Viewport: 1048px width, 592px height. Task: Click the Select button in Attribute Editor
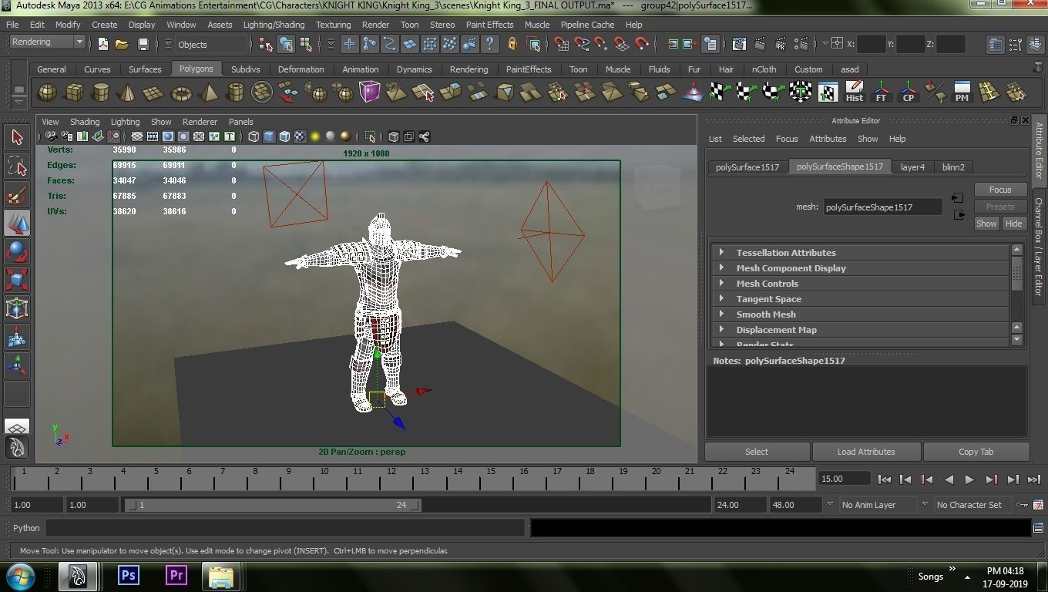[x=757, y=452]
